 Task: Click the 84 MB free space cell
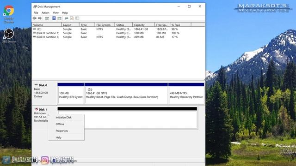pyautogui.click(x=160, y=37)
